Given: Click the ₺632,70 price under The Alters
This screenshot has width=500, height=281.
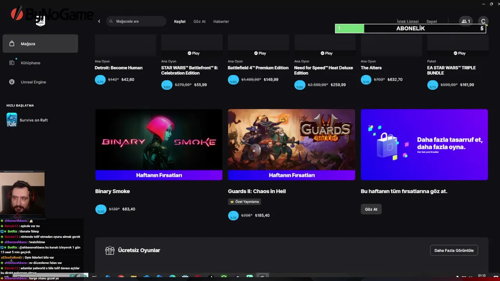Looking at the screenshot, I should (x=395, y=80).
